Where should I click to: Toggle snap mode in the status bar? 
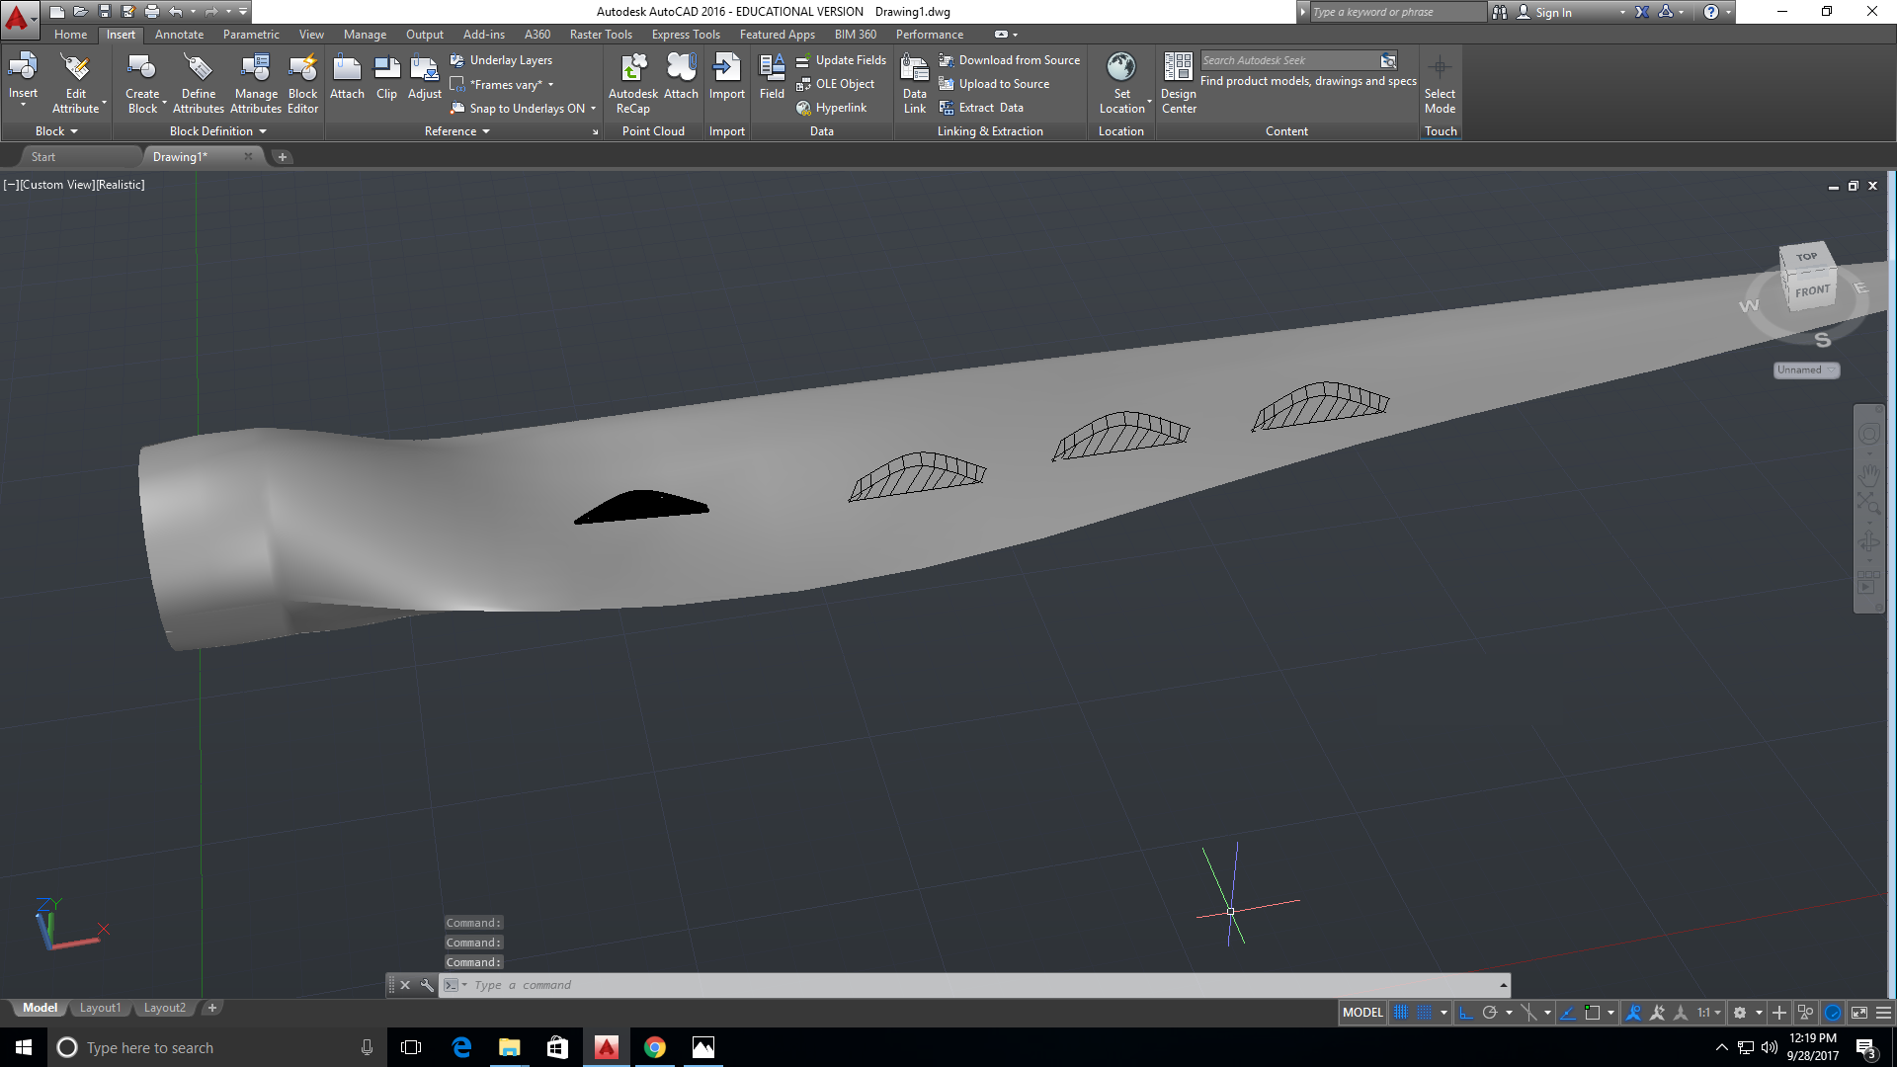click(1423, 1012)
